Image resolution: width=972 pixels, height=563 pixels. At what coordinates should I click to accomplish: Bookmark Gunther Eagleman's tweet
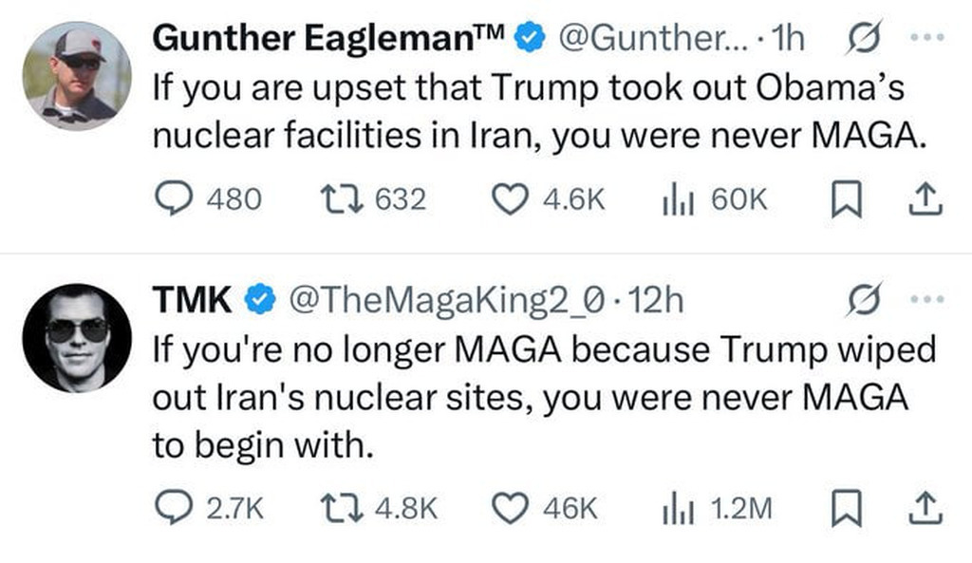point(845,199)
